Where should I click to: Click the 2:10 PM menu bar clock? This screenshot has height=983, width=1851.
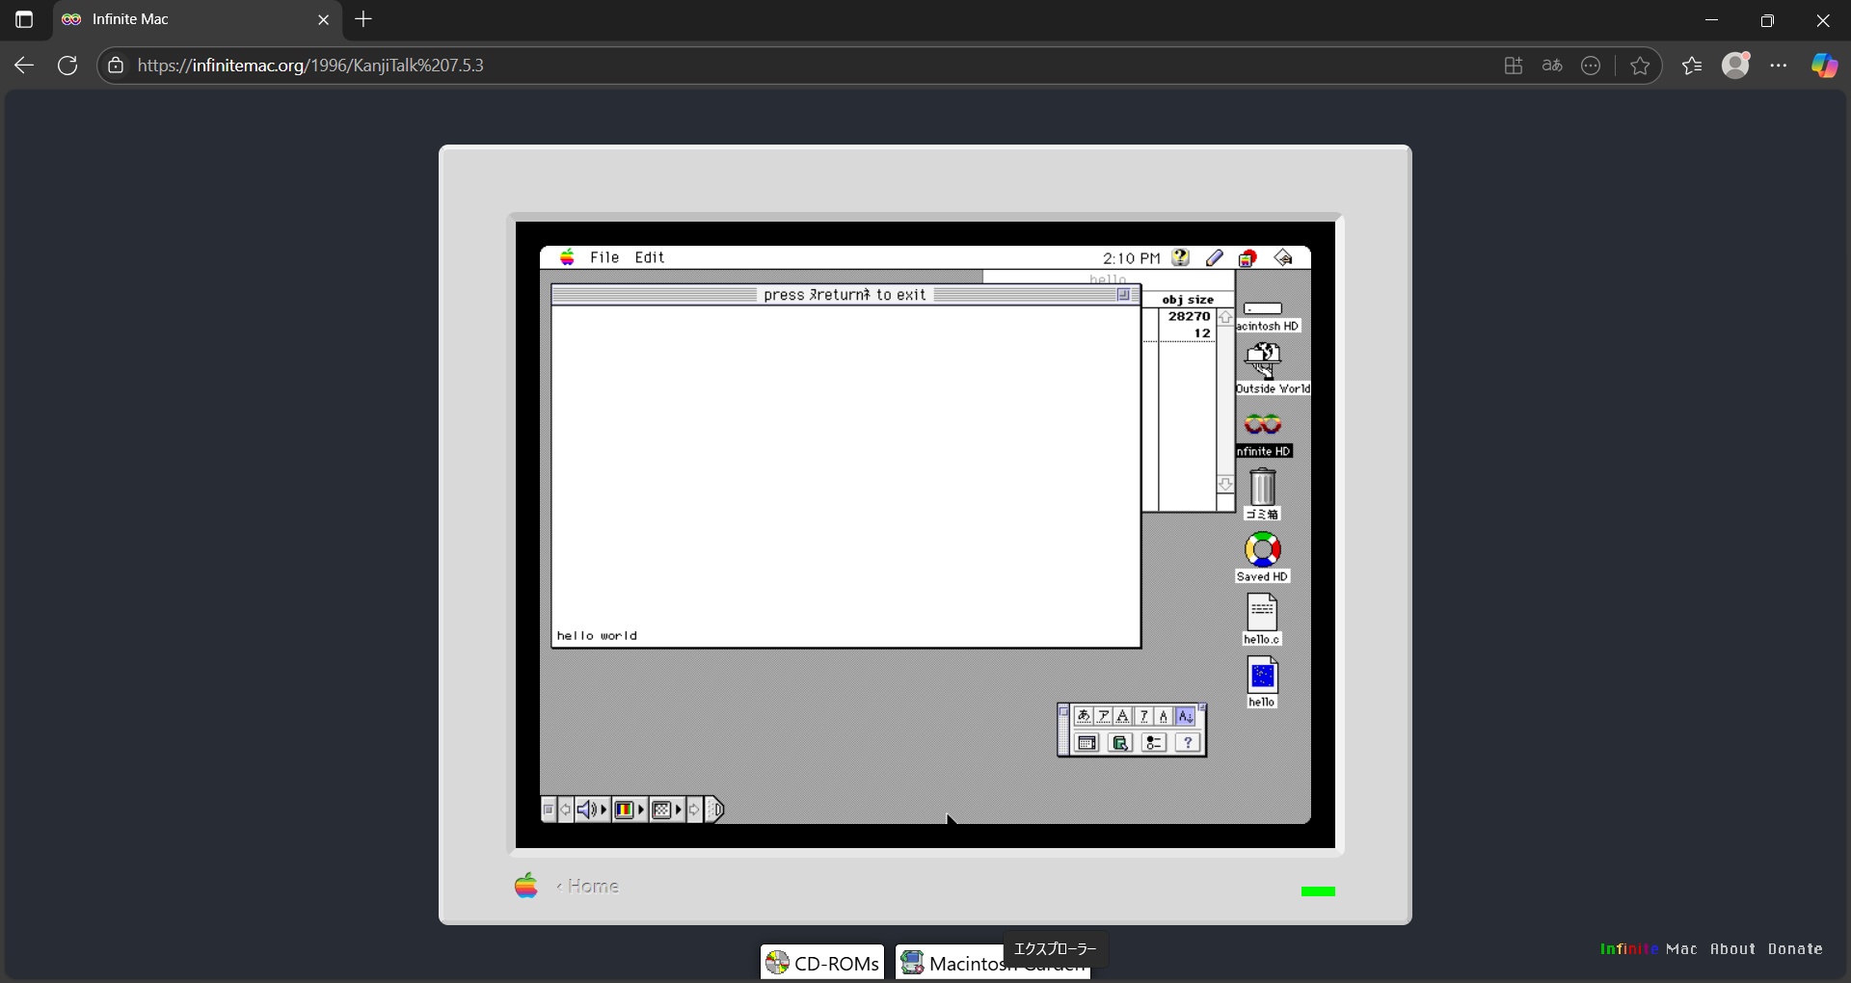click(1131, 258)
